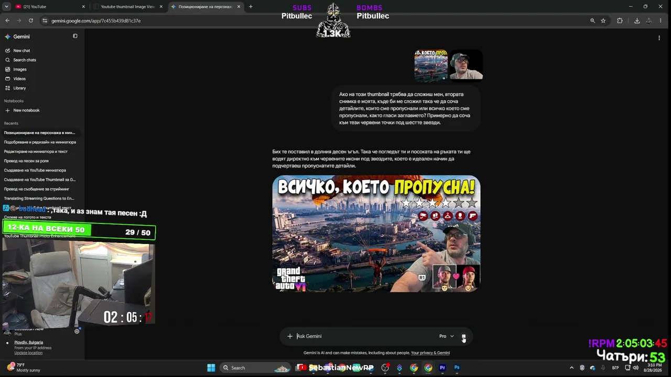Open the tab search dropdown arrow

(7, 7)
